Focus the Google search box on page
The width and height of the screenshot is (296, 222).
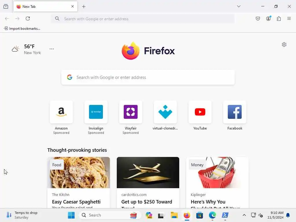[148, 77]
